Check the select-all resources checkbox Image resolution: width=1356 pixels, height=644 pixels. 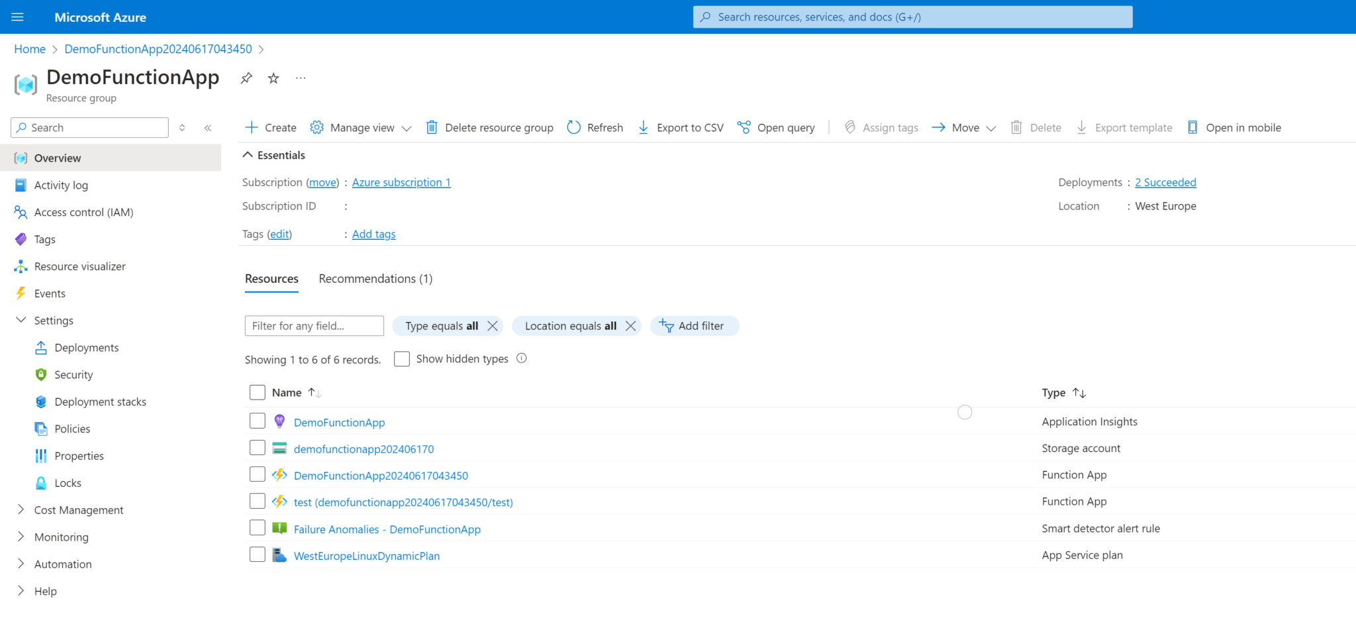258,392
